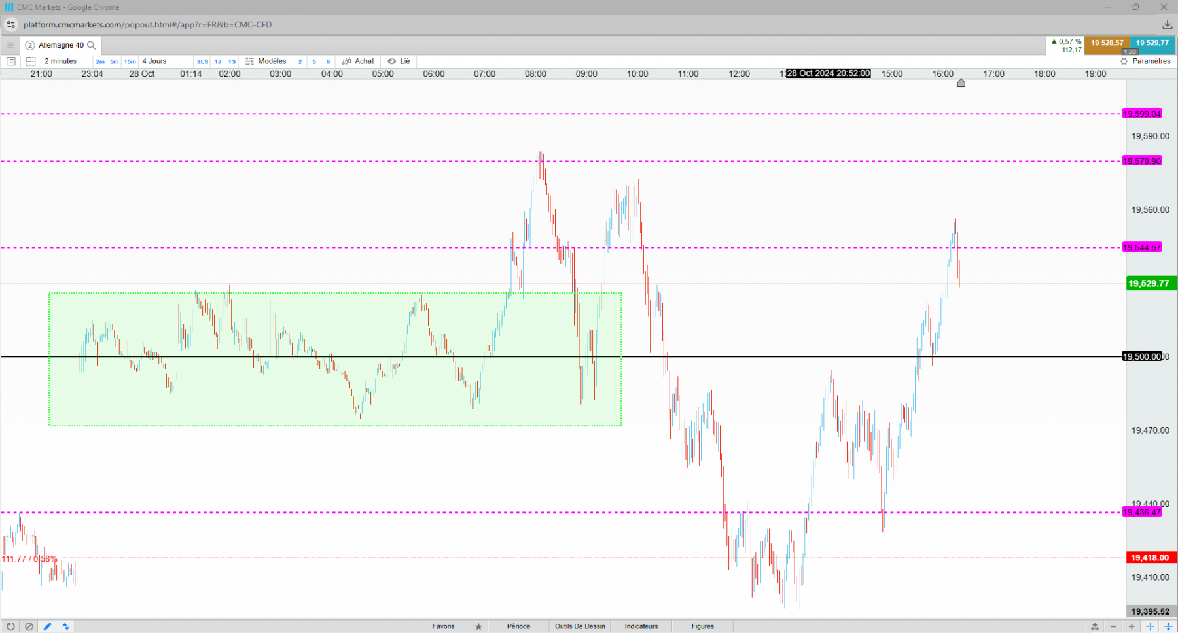Click the refresh chart icon in the bottom bar
This screenshot has height=633, width=1178.
click(x=10, y=626)
